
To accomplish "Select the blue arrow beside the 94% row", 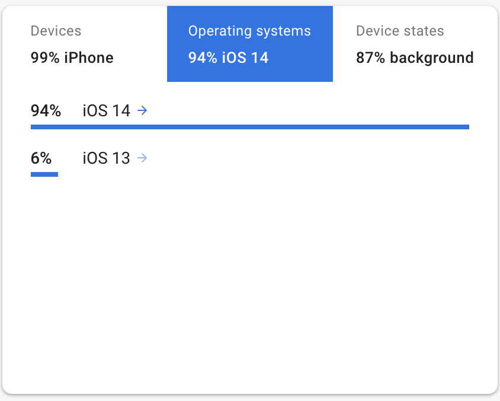I will pos(142,110).
